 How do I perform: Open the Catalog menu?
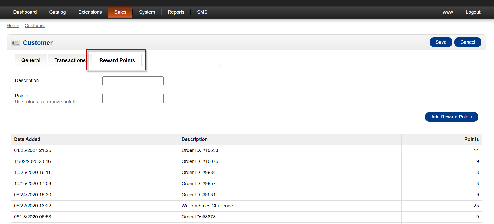[57, 12]
